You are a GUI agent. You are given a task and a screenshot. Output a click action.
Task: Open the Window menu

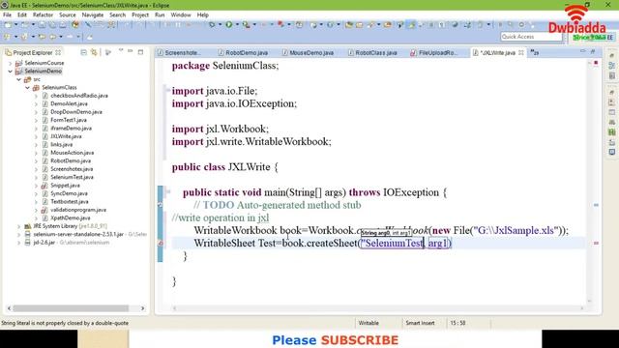pyautogui.click(x=181, y=15)
